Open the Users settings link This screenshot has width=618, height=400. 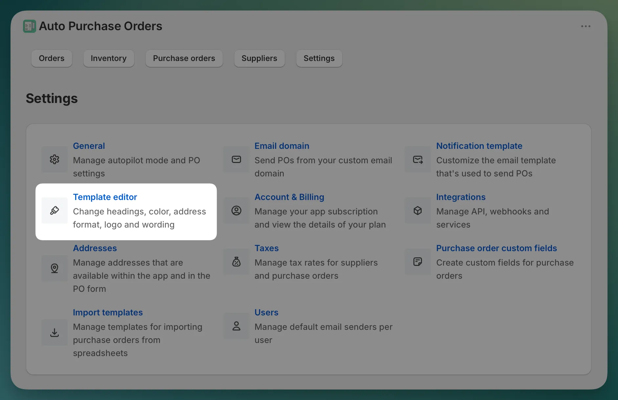(x=266, y=312)
